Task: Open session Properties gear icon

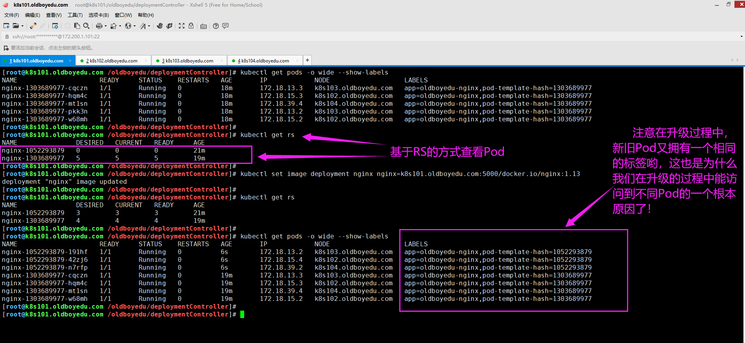Action: point(55,26)
